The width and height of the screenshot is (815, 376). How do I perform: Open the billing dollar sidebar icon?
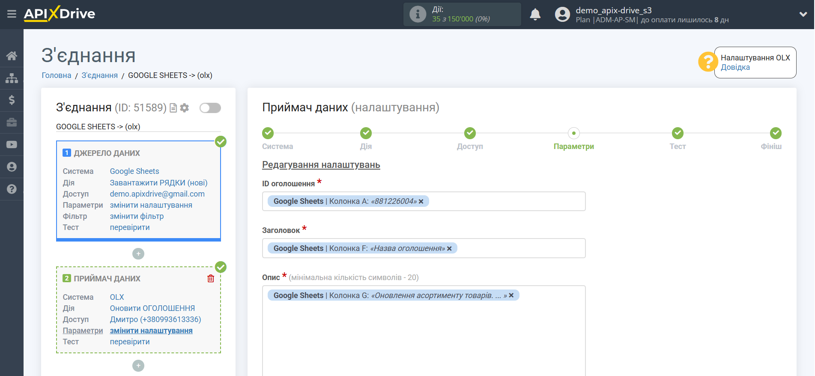click(x=12, y=100)
